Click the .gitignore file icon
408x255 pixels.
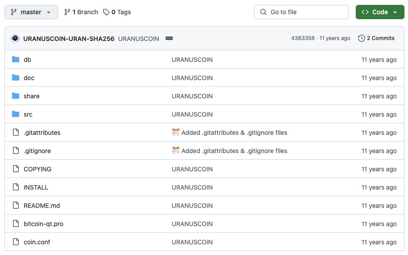click(x=16, y=150)
